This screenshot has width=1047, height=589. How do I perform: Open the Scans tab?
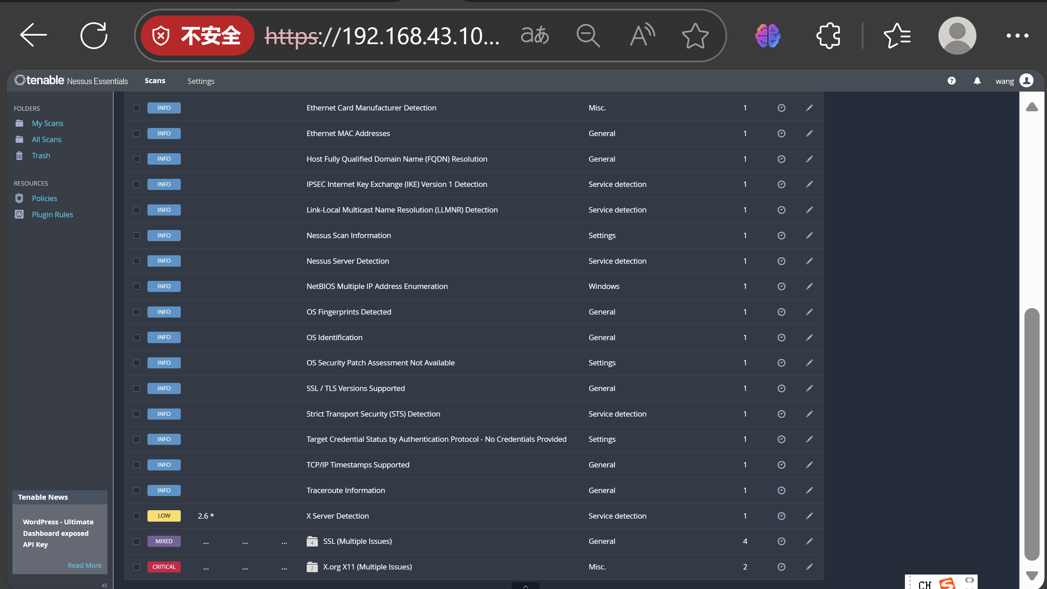pos(155,80)
